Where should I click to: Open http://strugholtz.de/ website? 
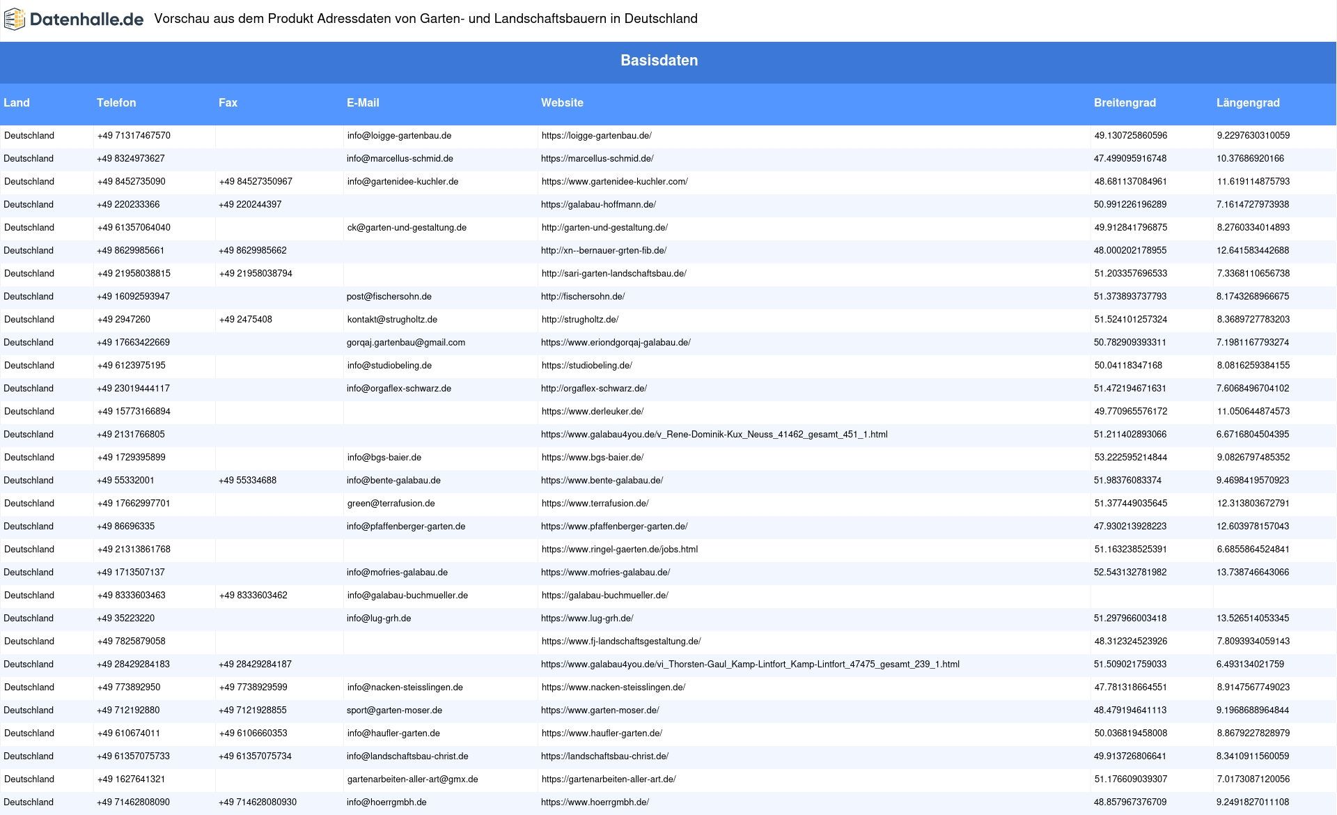(580, 320)
